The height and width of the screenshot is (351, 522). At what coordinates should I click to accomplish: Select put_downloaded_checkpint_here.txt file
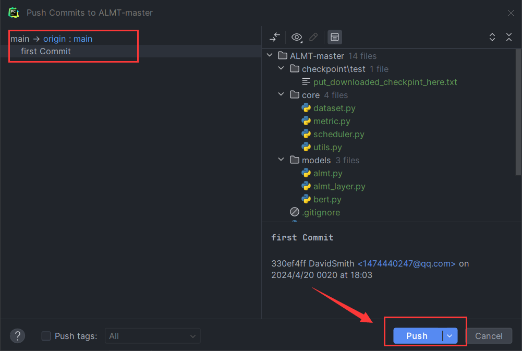385,82
